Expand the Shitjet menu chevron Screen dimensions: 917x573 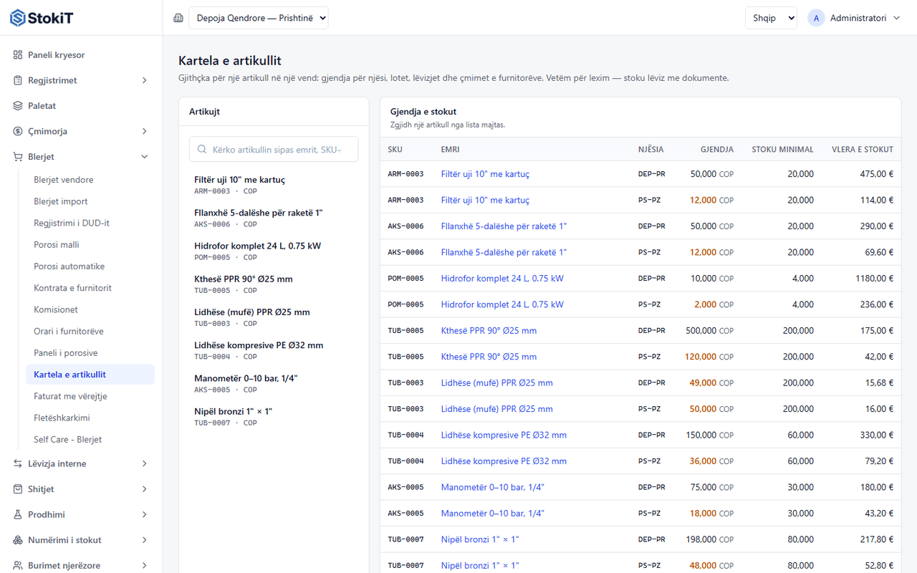point(144,489)
